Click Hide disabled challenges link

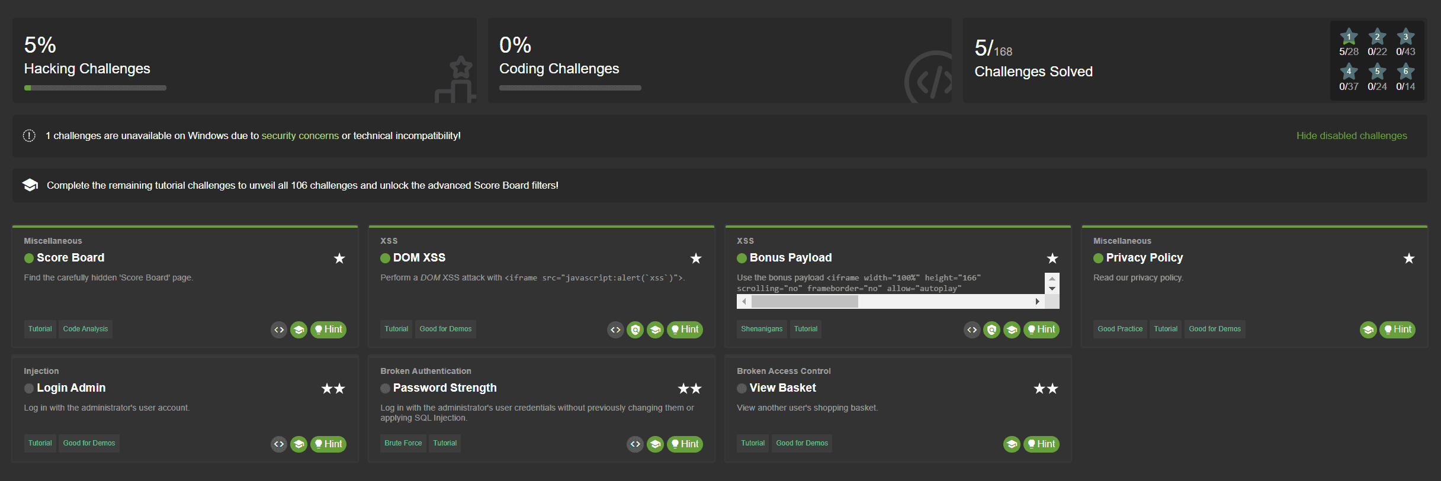pyautogui.click(x=1352, y=136)
